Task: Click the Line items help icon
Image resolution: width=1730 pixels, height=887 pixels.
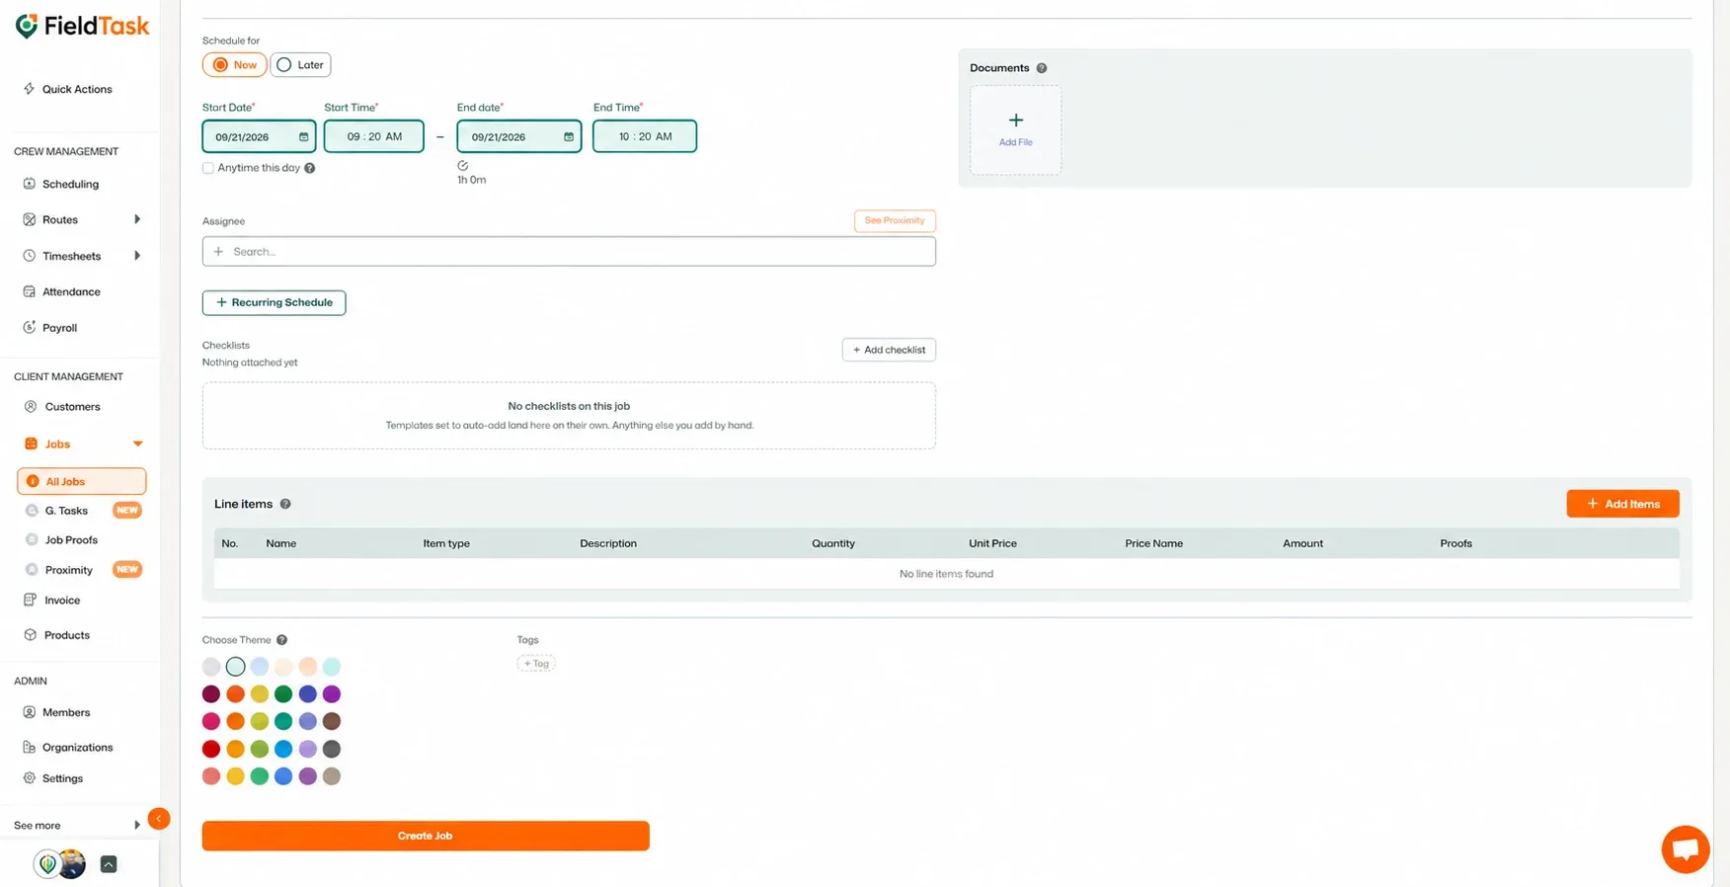Action: [x=285, y=504]
